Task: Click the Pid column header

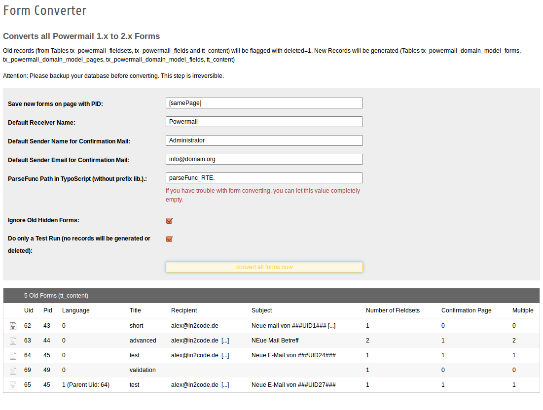Action: (x=48, y=310)
